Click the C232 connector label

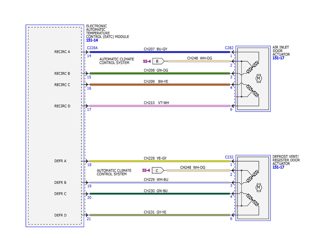click(x=229, y=157)
